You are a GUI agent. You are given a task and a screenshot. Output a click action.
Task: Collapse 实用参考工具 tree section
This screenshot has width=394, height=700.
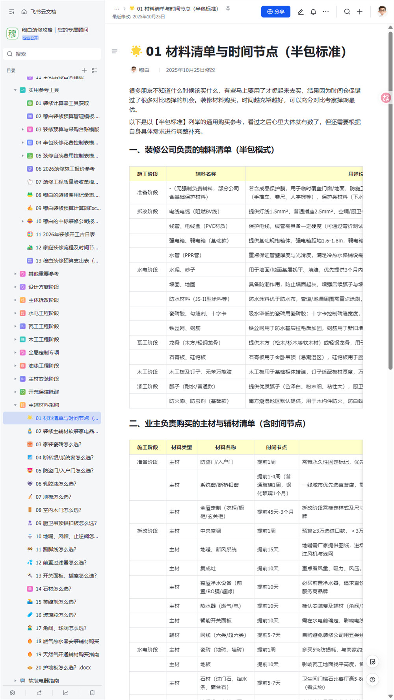[x=15, y=90]
